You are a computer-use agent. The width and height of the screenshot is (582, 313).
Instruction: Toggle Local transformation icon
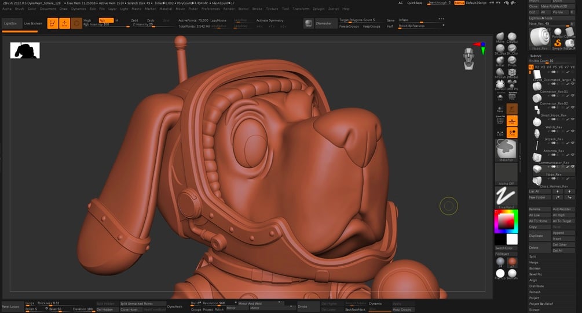[x=513, y=132]
